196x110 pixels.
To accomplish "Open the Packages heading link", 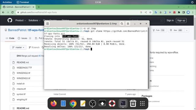I will click(147, 96).
